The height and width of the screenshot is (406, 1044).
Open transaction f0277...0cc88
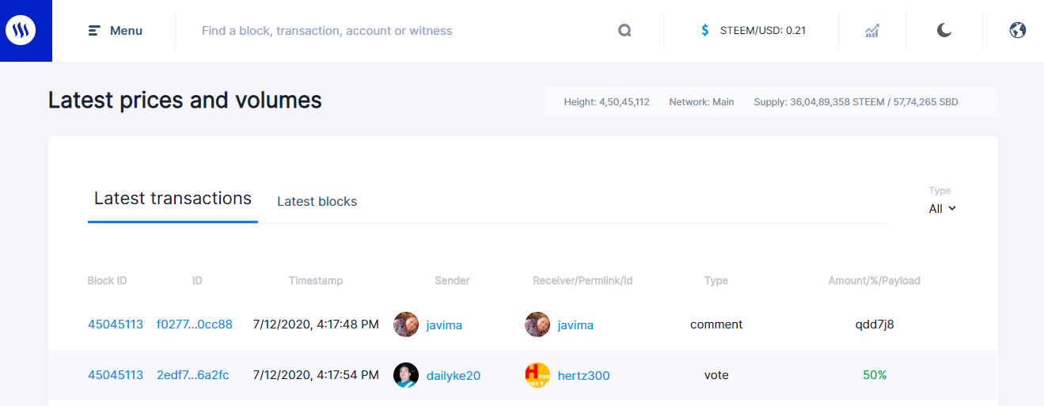click(195, 324)
